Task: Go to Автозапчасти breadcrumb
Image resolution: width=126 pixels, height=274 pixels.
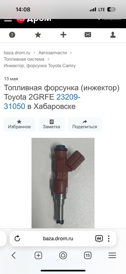Action: coord(53,53)
